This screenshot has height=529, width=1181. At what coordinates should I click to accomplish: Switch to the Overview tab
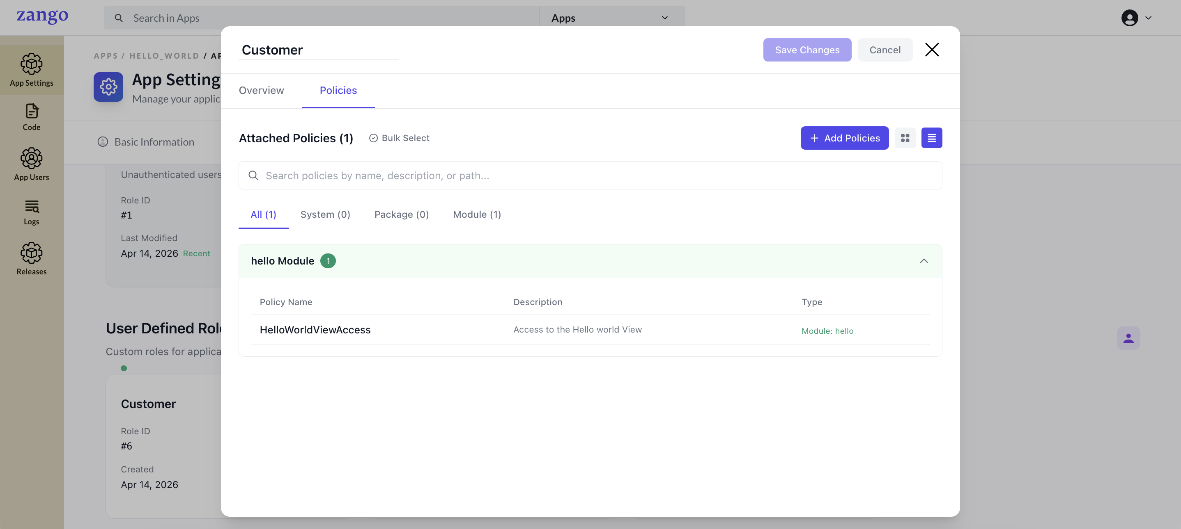tap(261, 90)
